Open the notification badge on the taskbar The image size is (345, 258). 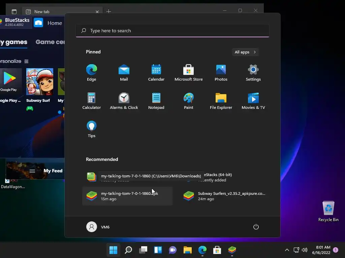(x=336, y=250)
